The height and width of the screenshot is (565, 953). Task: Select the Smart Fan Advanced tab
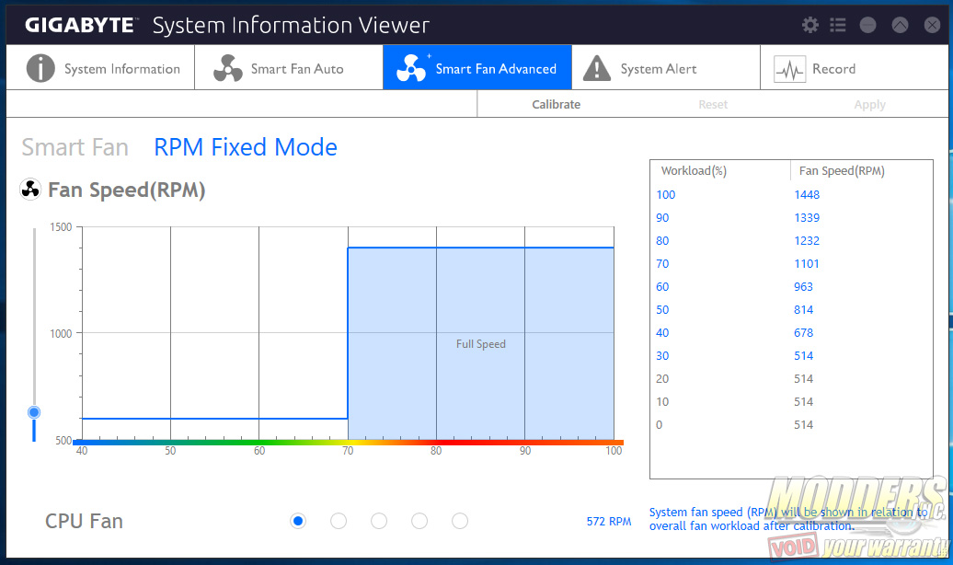(477, 67)
